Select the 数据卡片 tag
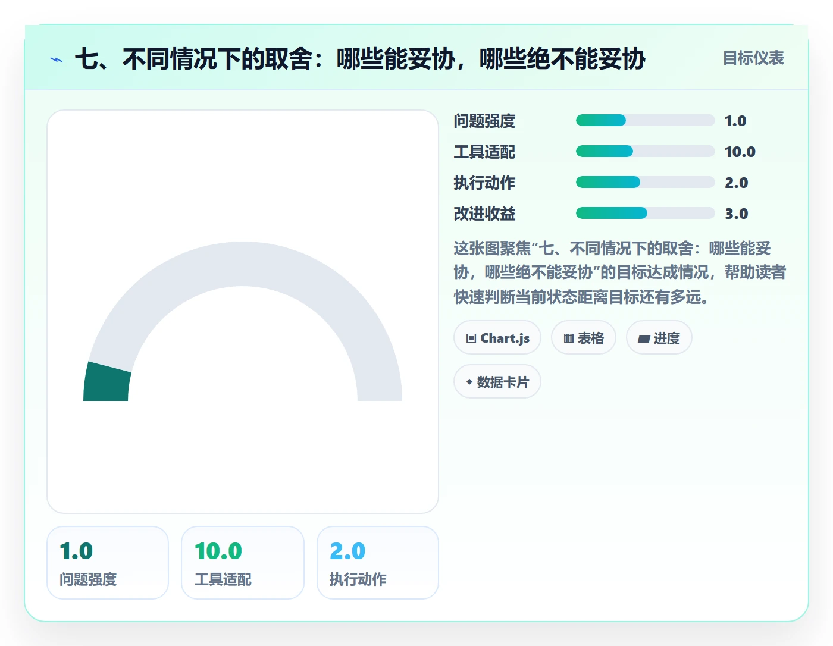The width and height of the screenshot is (833, 646). tap(497, 382)
